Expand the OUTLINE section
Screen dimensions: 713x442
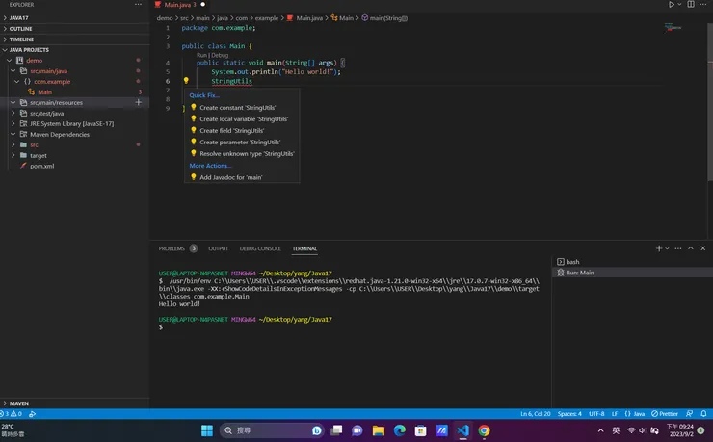tap(20, 29)
